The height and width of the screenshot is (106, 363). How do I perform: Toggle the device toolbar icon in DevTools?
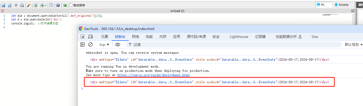click(x=91, y=37)
